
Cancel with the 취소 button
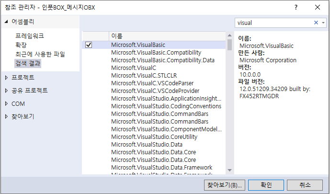tap(305, 185)
